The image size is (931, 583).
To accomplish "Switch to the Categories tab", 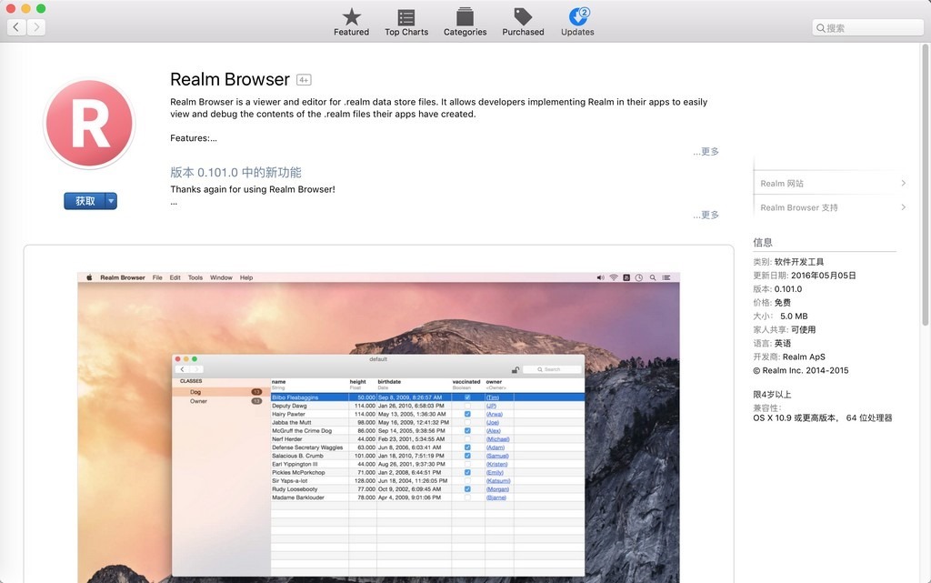I will click(x=465, y=23).
